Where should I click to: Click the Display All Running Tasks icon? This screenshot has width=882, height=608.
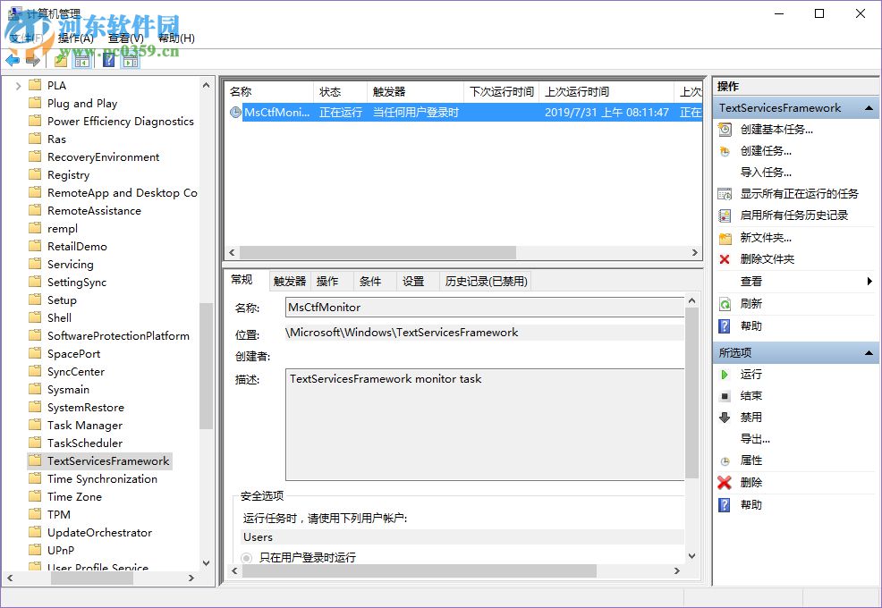[x=725, y=194]
